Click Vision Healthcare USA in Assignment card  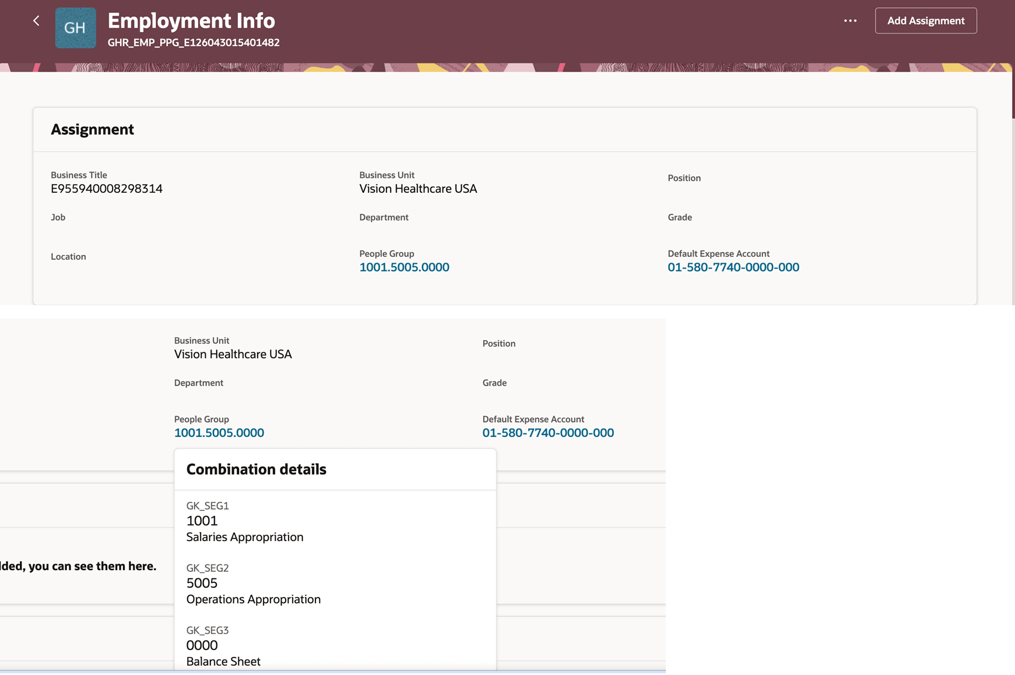(x=418, y=189)
